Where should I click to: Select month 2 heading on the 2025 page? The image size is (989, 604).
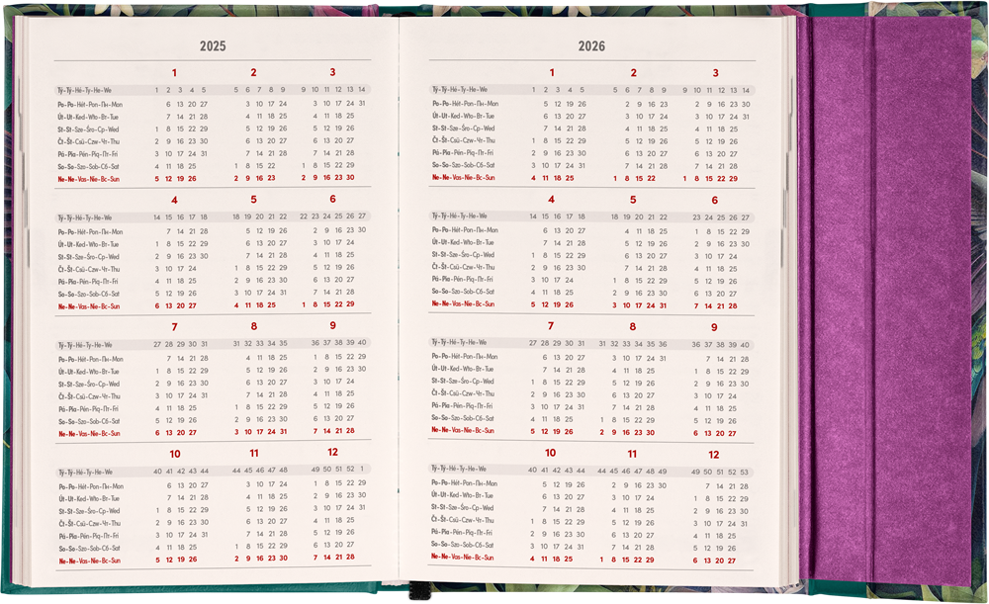point(253,72)
